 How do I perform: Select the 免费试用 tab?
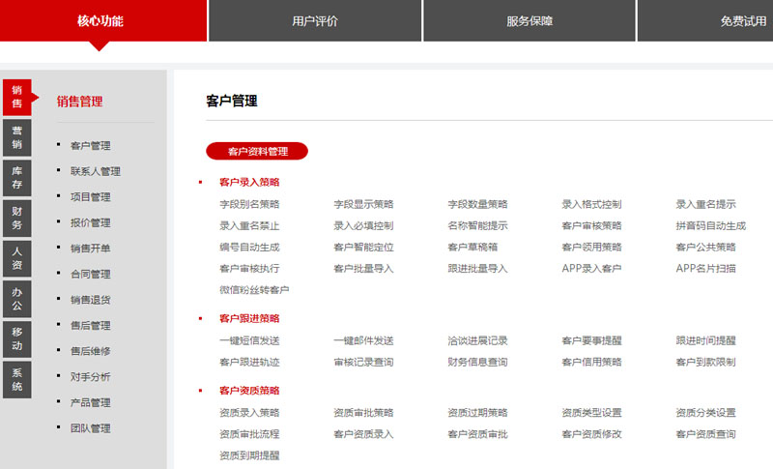coord(744,21)
